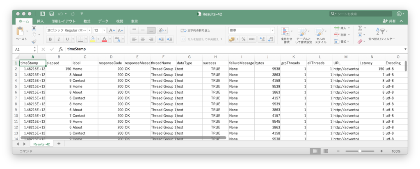This screenshot has width=420, height=169.
Task: Click the increase decimal places icon
Action: pos(262,39)
